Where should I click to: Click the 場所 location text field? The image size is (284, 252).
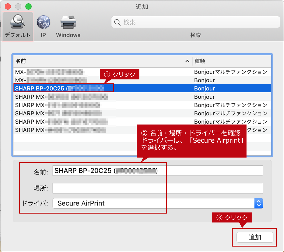(158, 188)
